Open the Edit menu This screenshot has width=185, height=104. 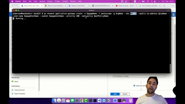(30, 1)
